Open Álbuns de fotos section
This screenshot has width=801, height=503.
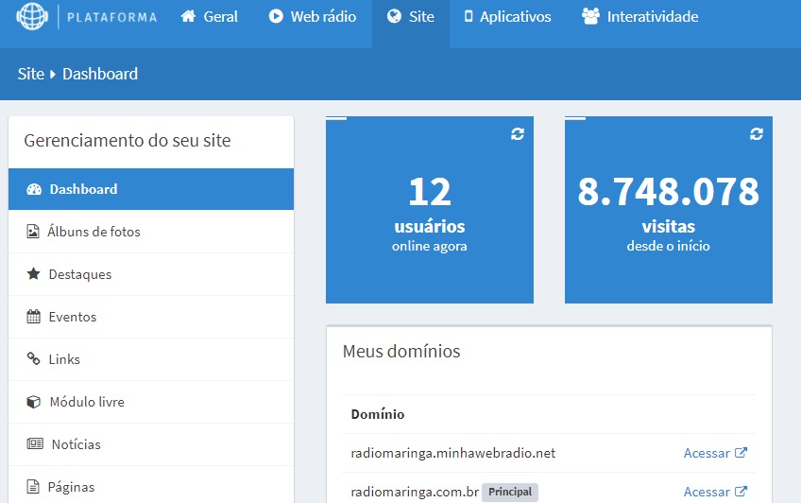(151, 232)
